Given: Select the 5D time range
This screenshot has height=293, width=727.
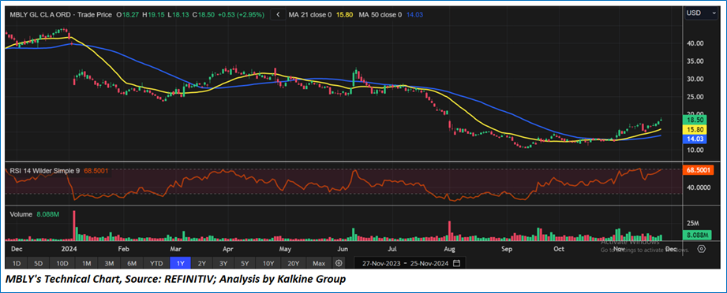Looking at the screenshot, I should click(x=39, y=263).
